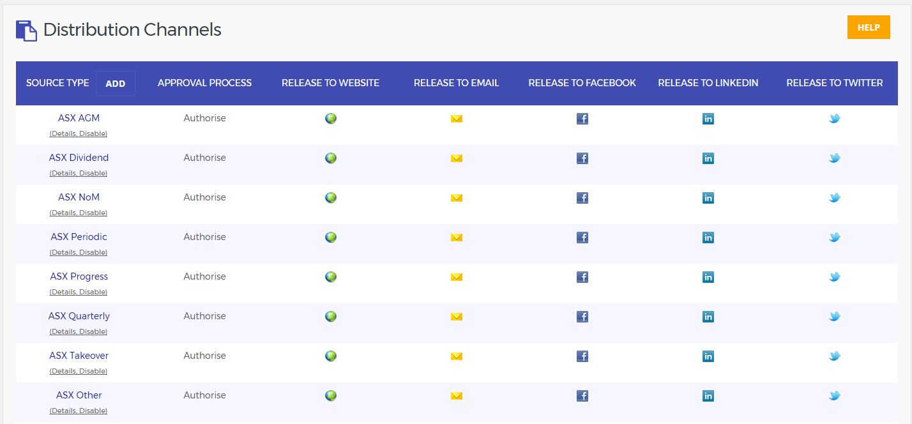Image resolution: width=912 pixels, height=424 pixels.
Task: Click the RELEASE TO EMAIL column header
Action: (x=457, y=83)
